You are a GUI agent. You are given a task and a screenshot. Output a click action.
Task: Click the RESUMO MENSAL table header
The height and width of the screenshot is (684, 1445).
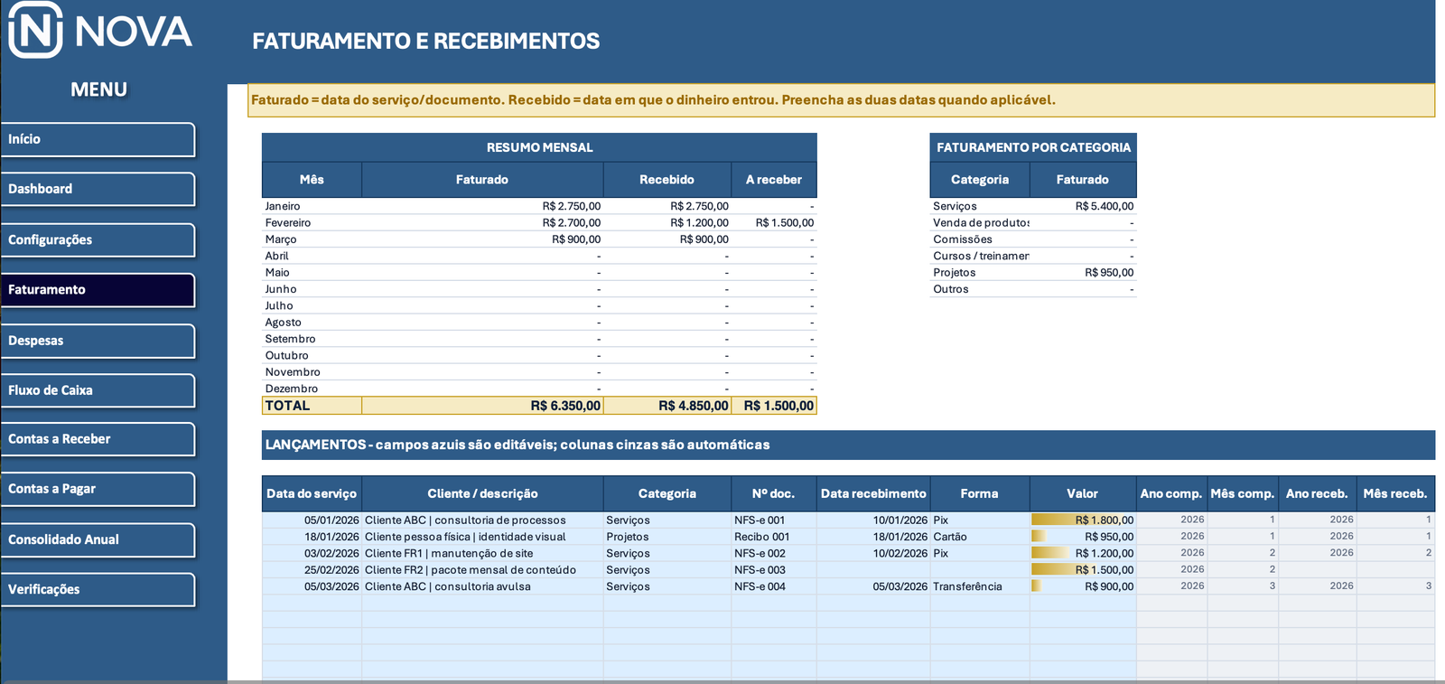tap(539, 147)
